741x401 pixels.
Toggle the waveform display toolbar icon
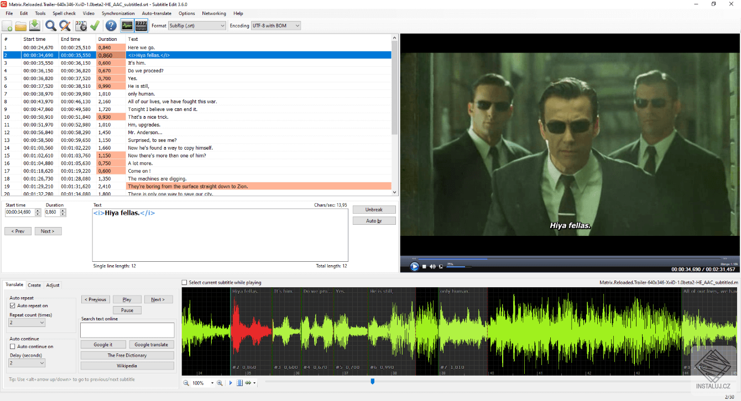click(127, 25)
